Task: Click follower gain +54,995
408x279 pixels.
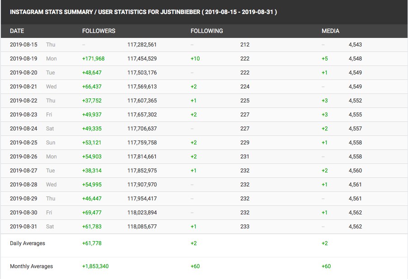Action: [92, 185]
